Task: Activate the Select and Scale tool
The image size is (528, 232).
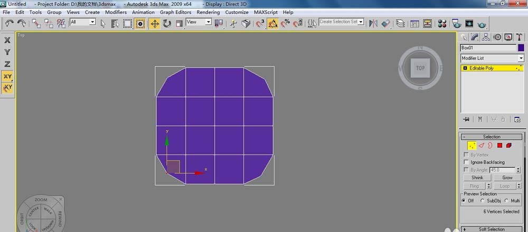Action: pyautogui.click(x=179, y=23)
